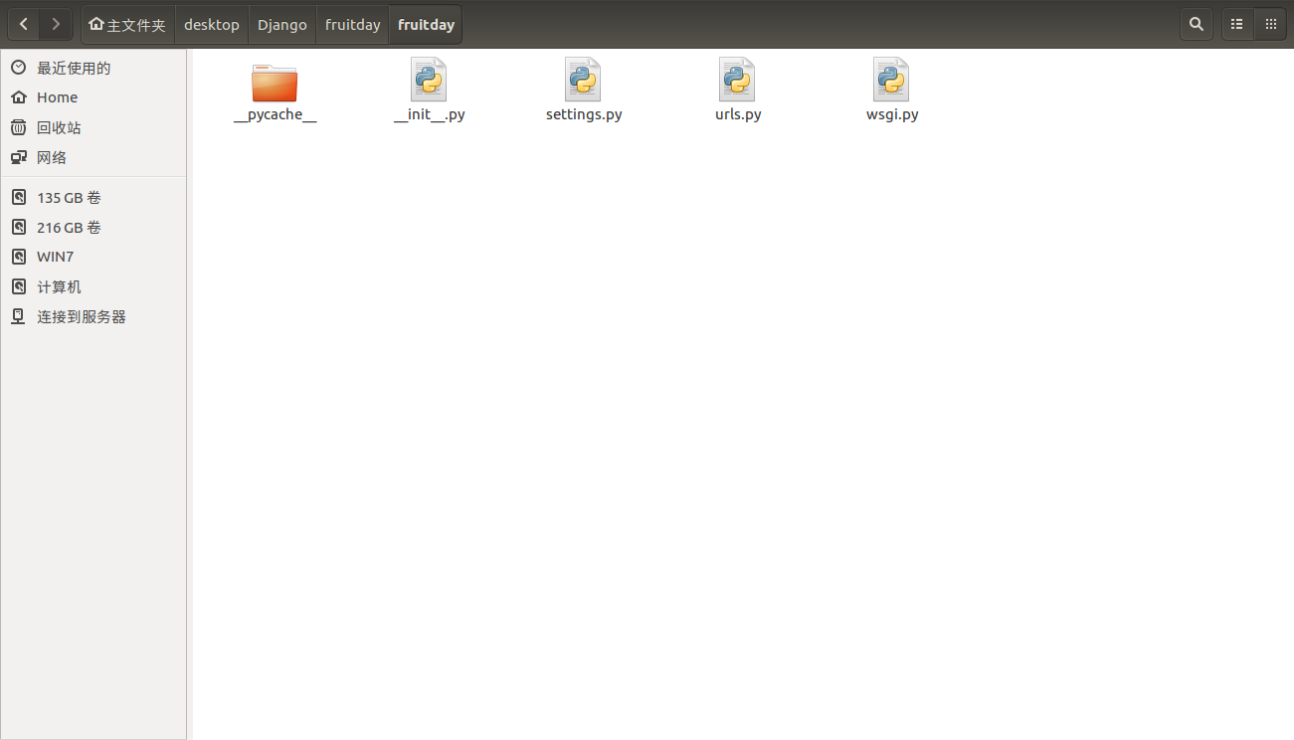Jump to 主文件夹 in the path bar
Viewport: 1294px width, 740px height.
[x=127, y=25]
